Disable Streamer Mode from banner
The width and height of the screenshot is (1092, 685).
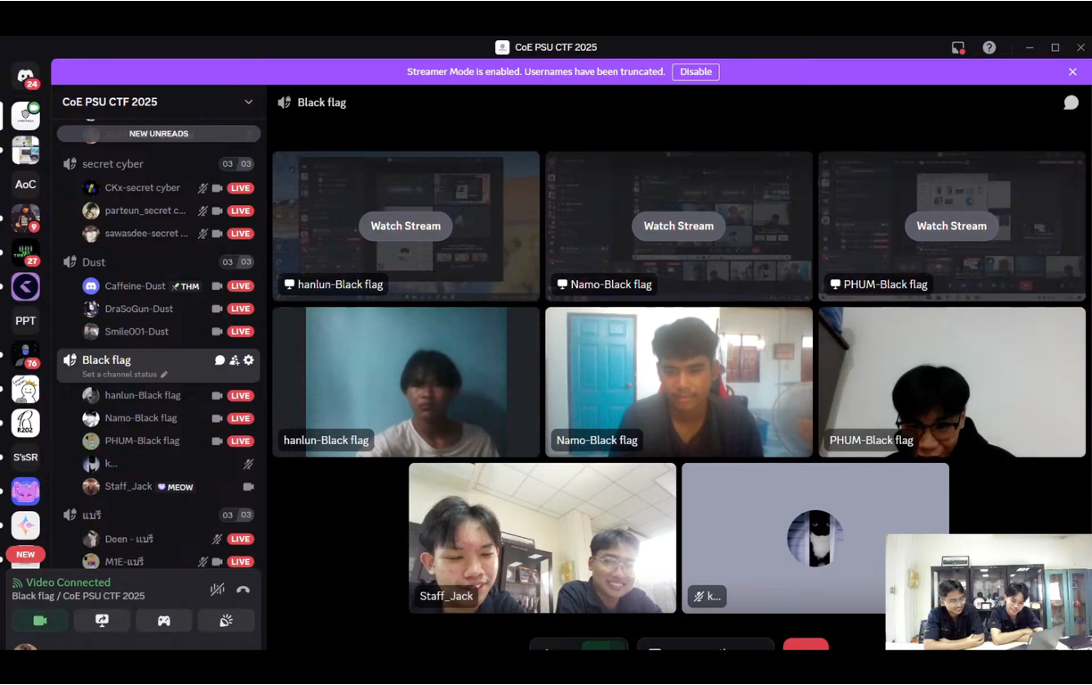[696, 71]
